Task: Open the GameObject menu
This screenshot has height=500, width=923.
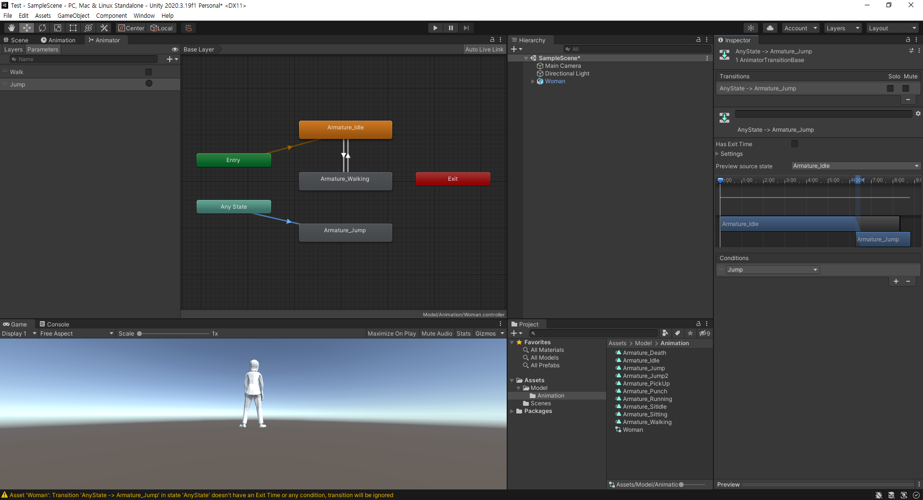Action: coord(73,16)
